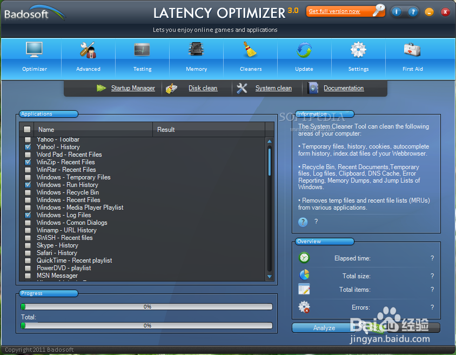Image resolution: width=456 pixels, height=355 pixels.
Task: Check Windows - Recent Files checkbox
Action: coord(28,200)
